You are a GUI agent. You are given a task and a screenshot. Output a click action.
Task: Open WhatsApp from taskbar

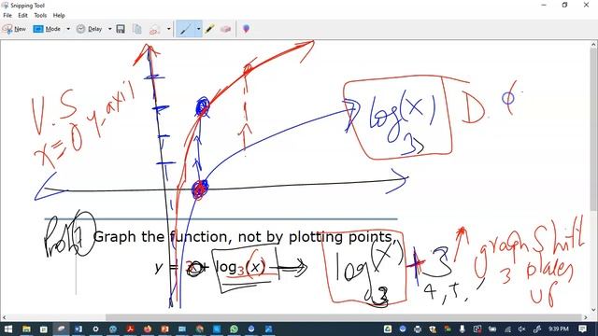(x=234, y=329)
